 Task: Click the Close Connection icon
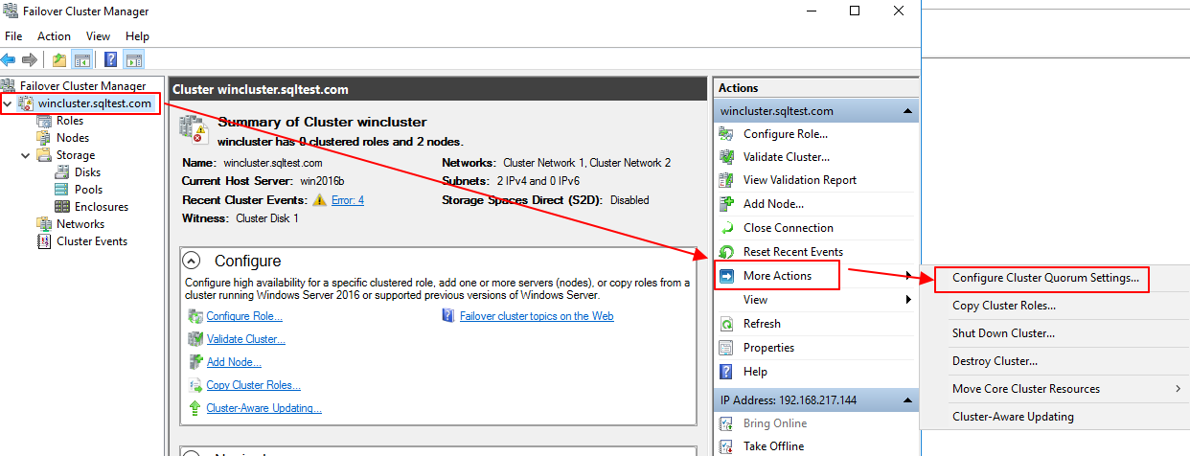coord(726,228)
